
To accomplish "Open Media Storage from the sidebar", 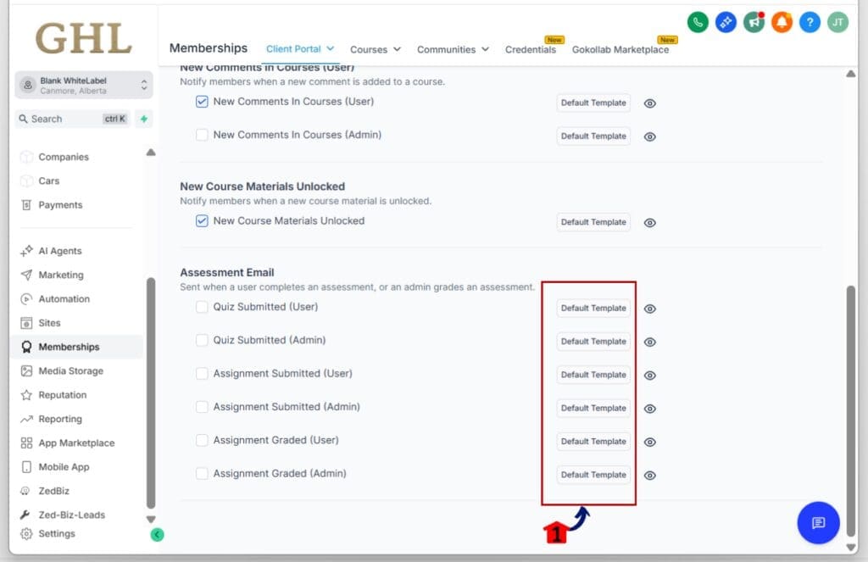I will click(x=70, y=370).
